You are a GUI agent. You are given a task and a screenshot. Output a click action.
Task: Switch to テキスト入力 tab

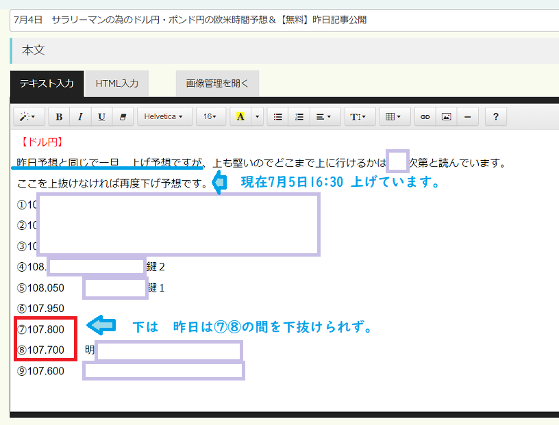click(47, 83)
